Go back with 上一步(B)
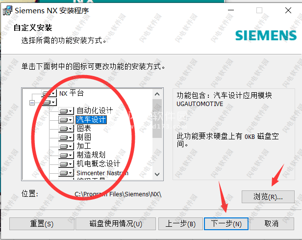Image resolution: width=302 pixels, height=240 pixels. 180,224
